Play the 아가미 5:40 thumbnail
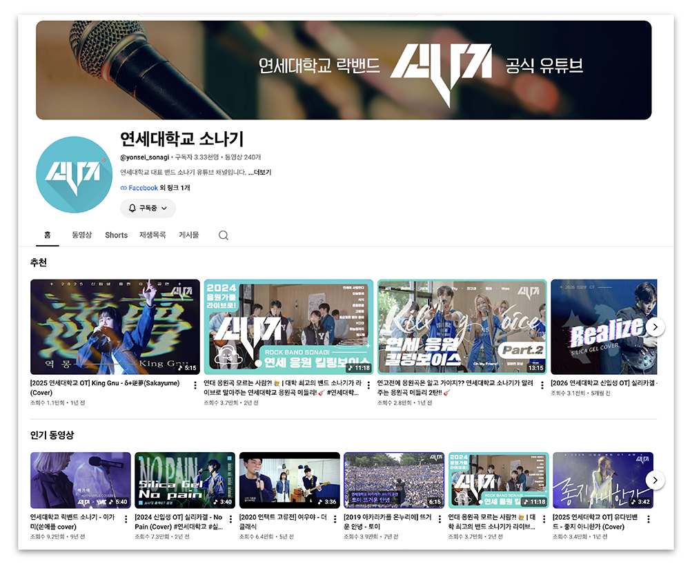 [81, 480]
